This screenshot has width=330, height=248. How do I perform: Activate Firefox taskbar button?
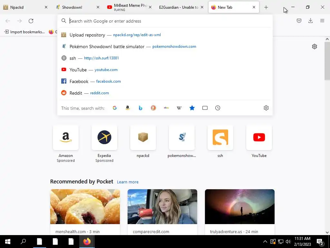87,242
